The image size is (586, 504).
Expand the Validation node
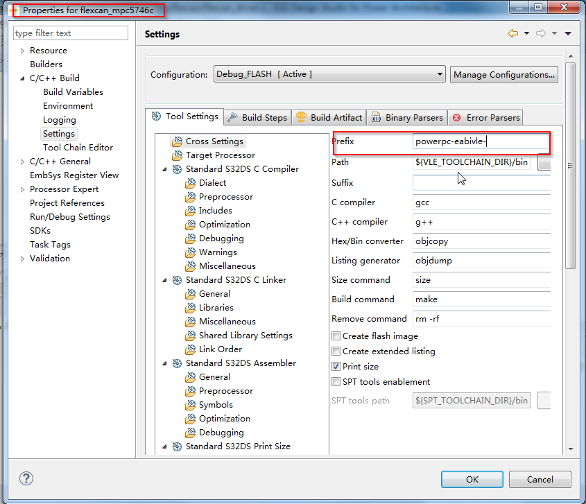22,259
